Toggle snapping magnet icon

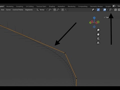54,10
